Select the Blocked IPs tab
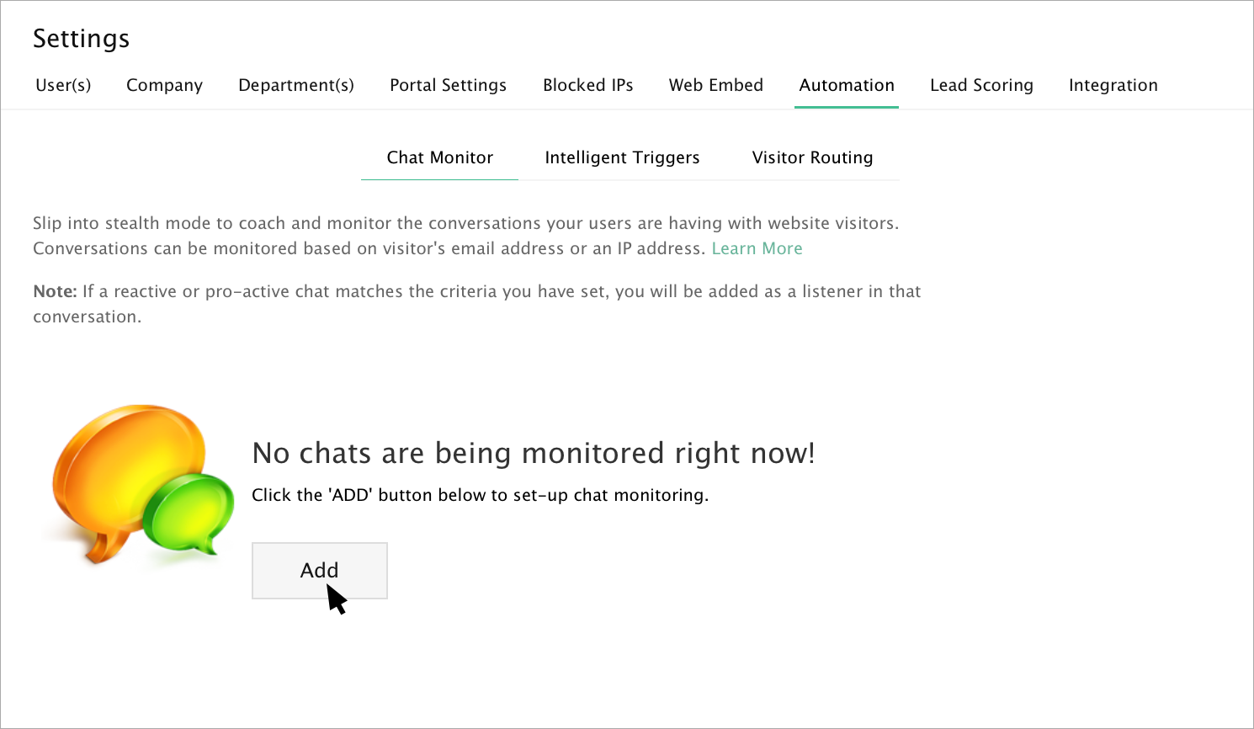This screenshot has height=729, width=1254. (587, 85)
